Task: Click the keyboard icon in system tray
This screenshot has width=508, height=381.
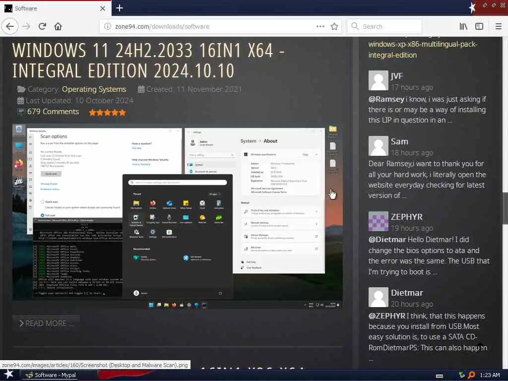Action: coord(440,376)
